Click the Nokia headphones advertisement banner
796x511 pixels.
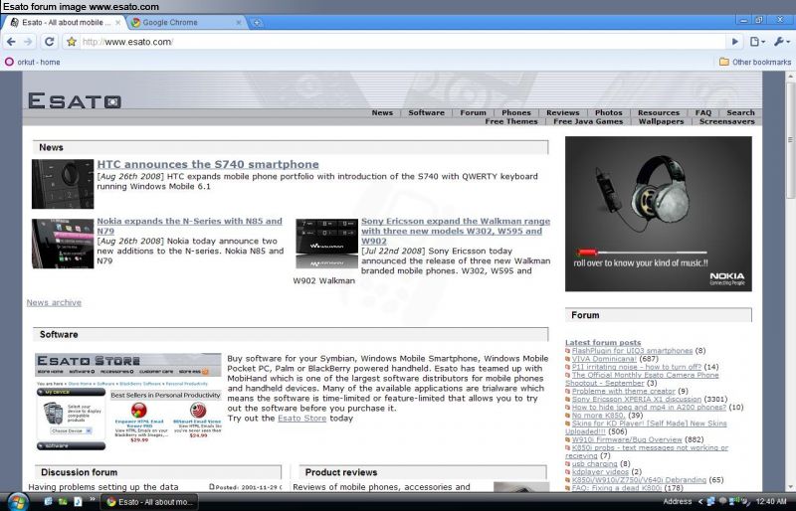click(x=659, y=214)
